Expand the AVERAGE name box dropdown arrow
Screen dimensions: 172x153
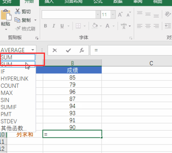33,50
